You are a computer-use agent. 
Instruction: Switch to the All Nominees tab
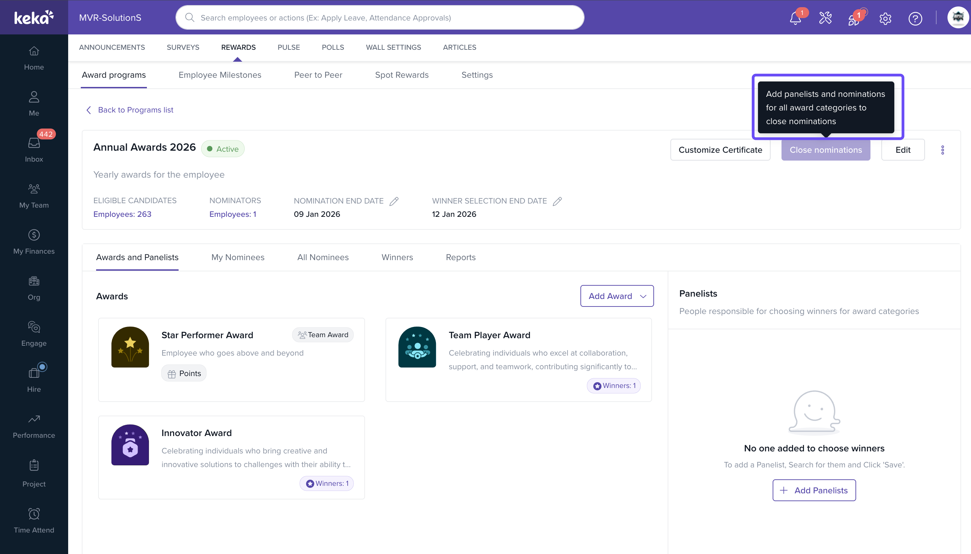pos(322,257)
